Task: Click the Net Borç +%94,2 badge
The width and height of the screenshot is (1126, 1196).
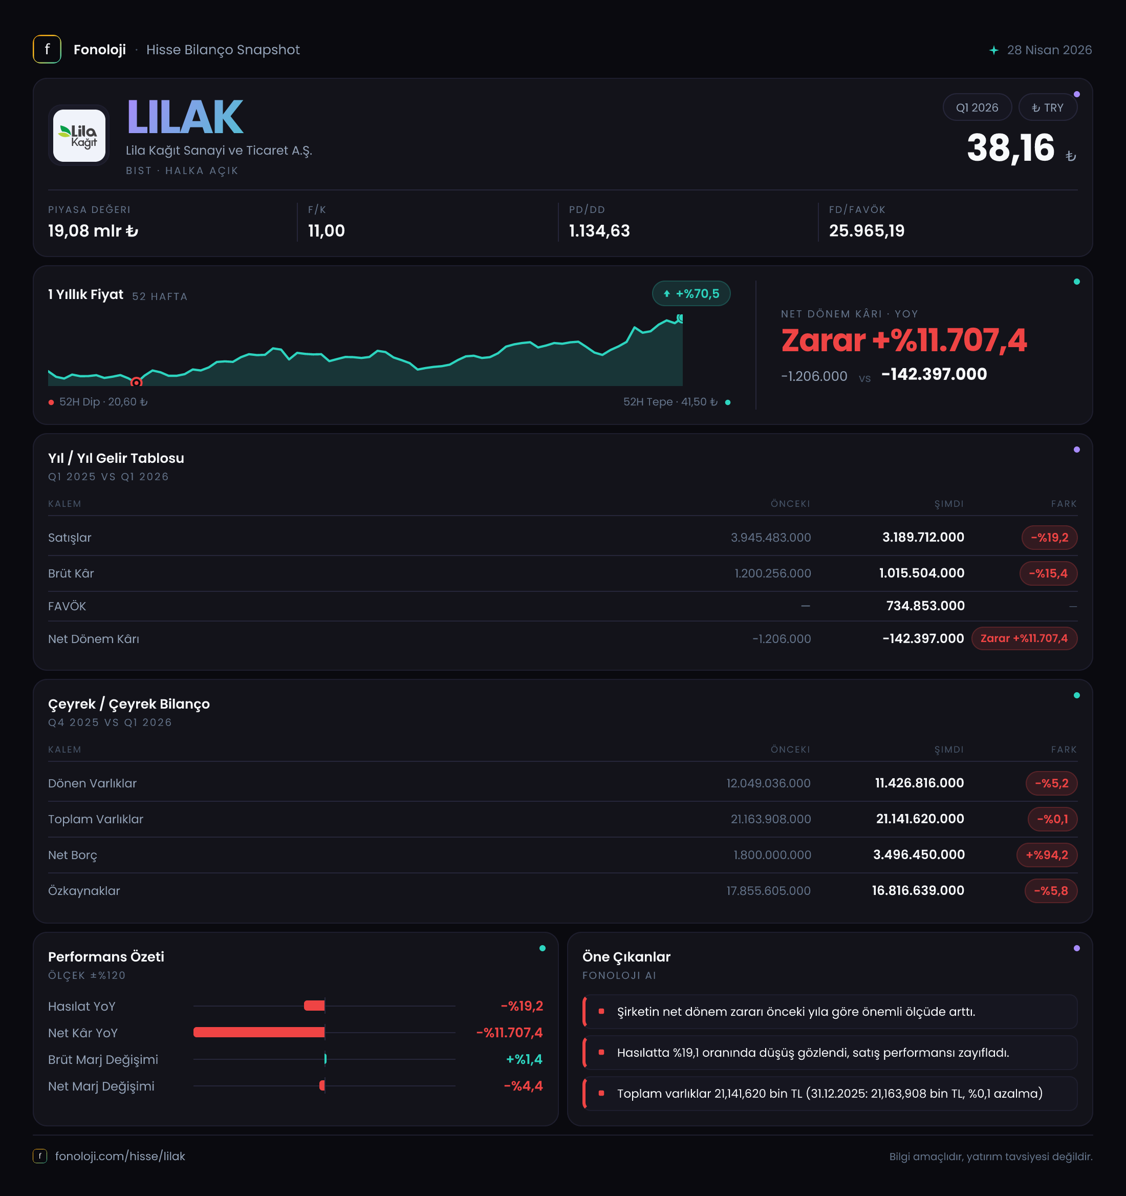Action: (1047, 855)
